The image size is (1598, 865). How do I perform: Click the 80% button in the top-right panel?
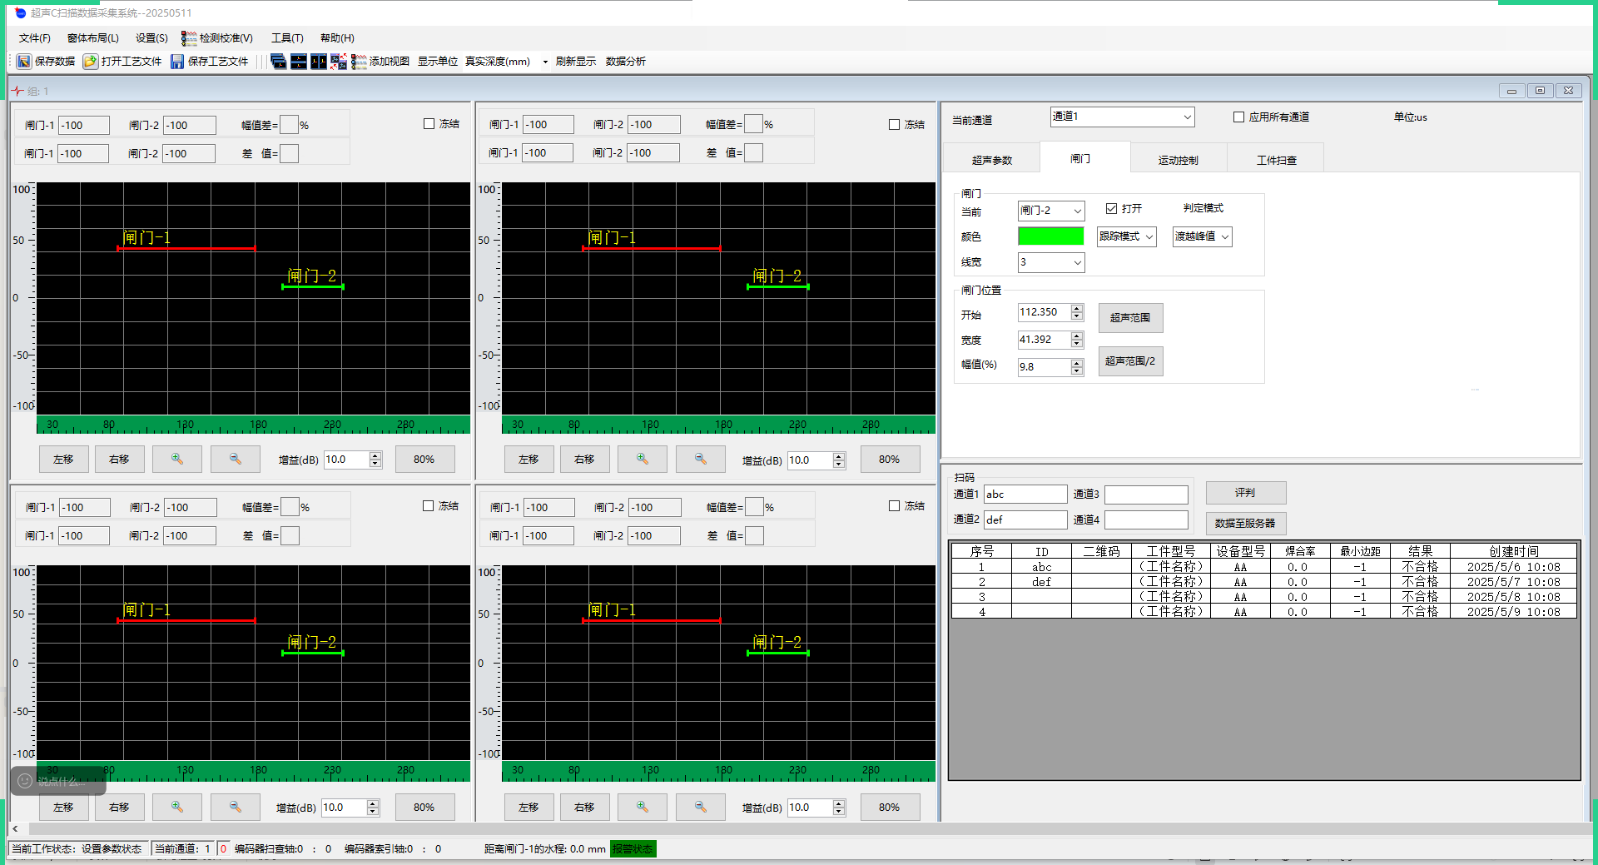point(889,460)
